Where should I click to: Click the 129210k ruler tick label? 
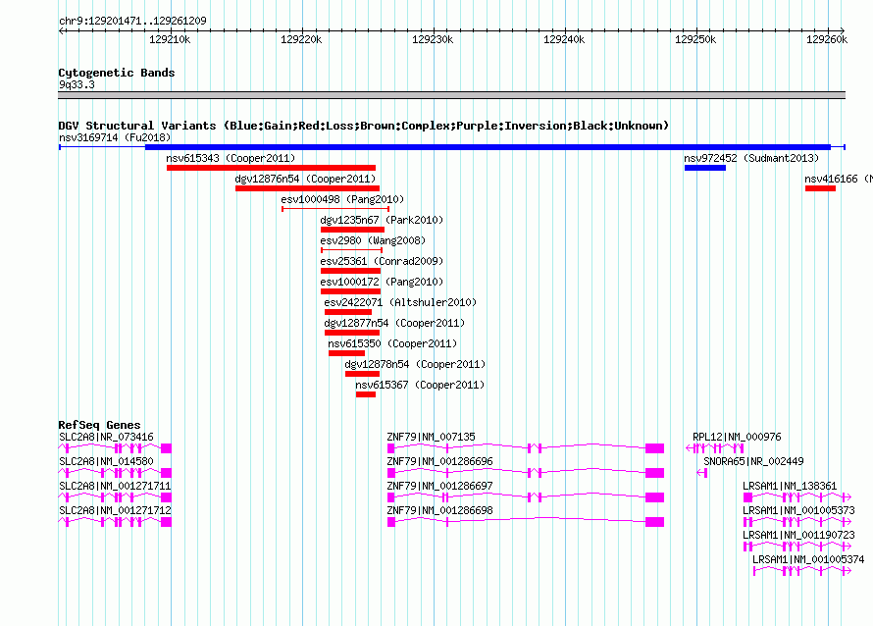[x=170, y=39]
